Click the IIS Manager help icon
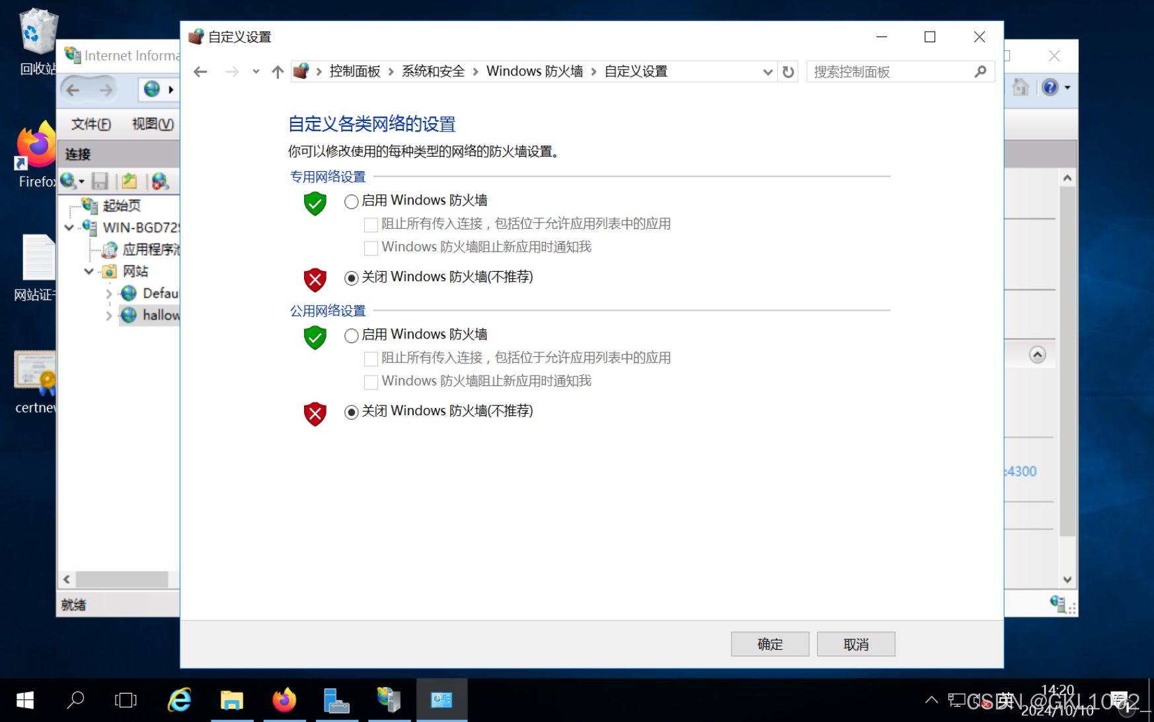The width and height of the screenshot is (1154, 722). click(x=1050, y=87)
